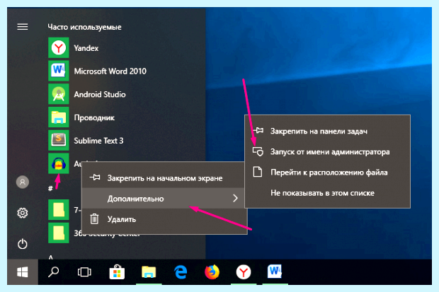Viewport: 439px width, 292px height.
Task: Select the Audacity headphones icon
Action: click(x=59, y=163)
